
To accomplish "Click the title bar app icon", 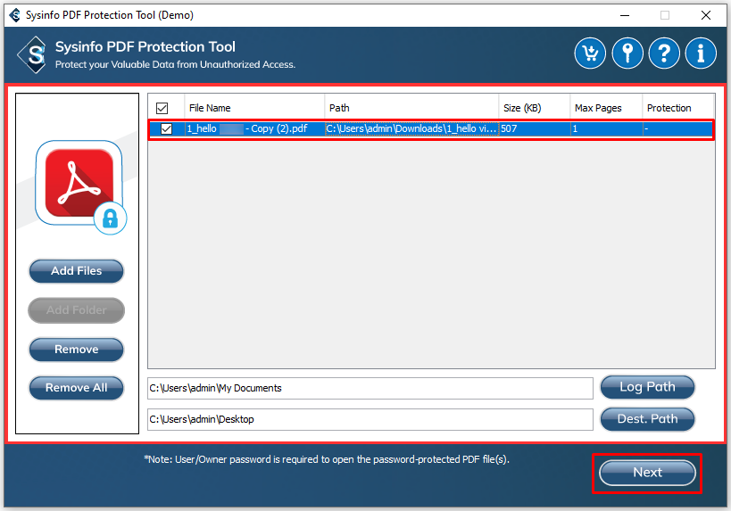I will pos(13,14).
